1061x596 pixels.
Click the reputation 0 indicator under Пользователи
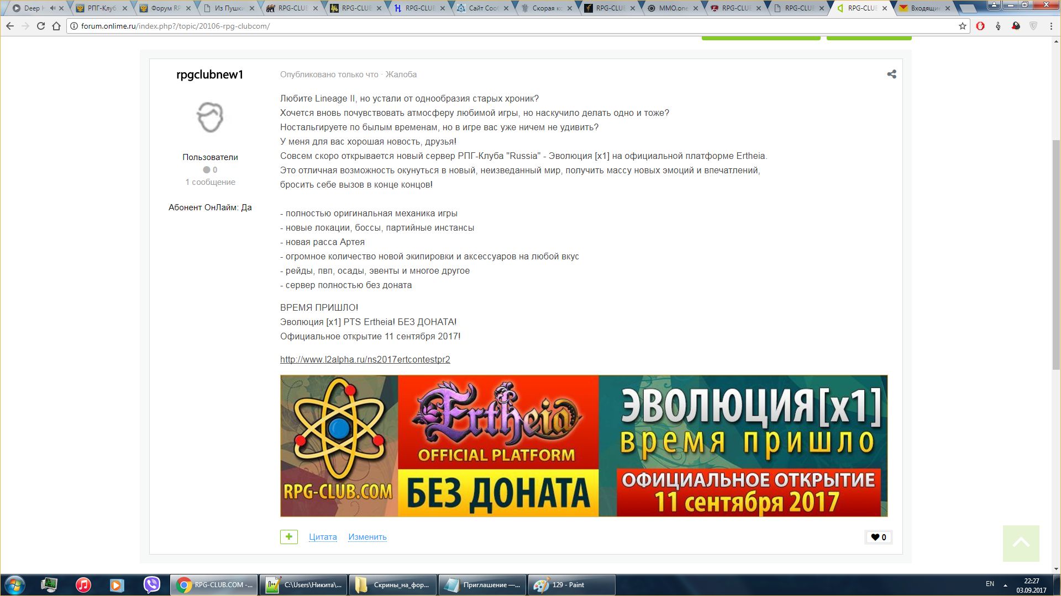point(210,170)
